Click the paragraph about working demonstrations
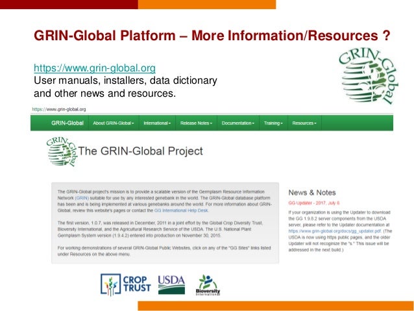 (164, 251)
